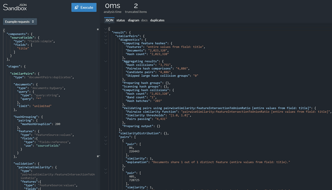Click the "fields:reference" value

coord(53,142)
